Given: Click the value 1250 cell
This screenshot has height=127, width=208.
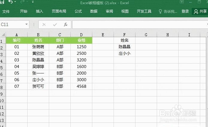Looking at the screenshot, I should (82, 47).
